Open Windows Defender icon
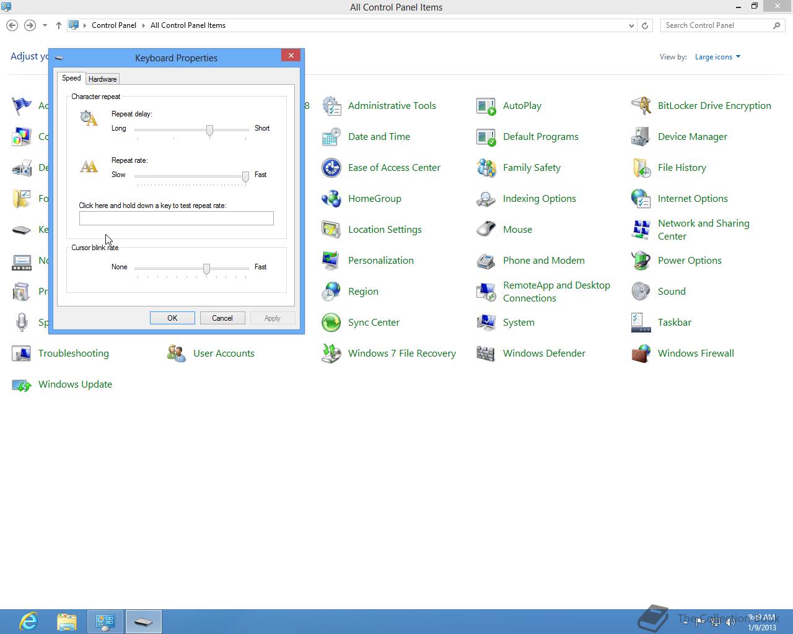The height and width of the screenshot is (634, 793). click(486, 354)
